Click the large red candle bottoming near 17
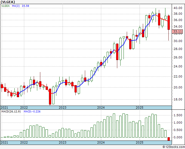Image resolution: width=185 pixels, height=149 pixels. pyautogui.click(x=50, y=97)
